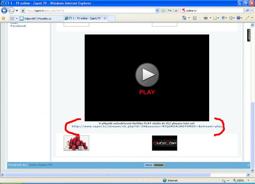Click the Compatibility View icon
Viewport: 255px width, 184px height.
[x=163, y=11]
